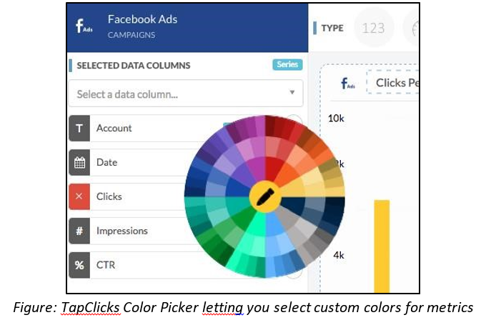Remove Clicks column via red X icon

[79, 196]
